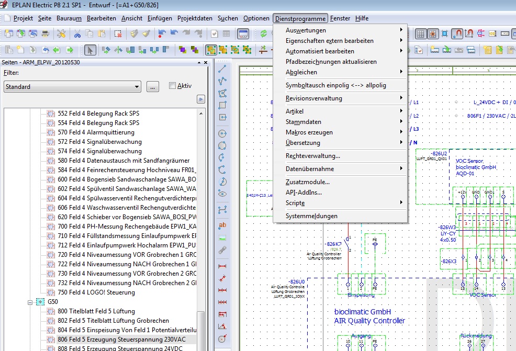Select the Polygon drawing tool
The image size is (516, 351).
pyautogui.click(x=222, y=93)
